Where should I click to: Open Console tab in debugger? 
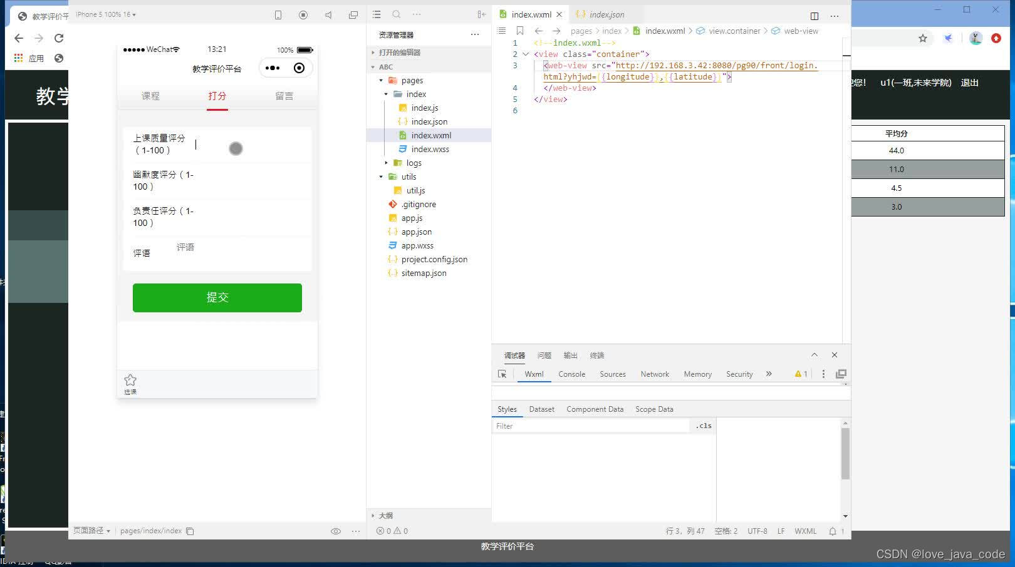click(x=572, y=374)
